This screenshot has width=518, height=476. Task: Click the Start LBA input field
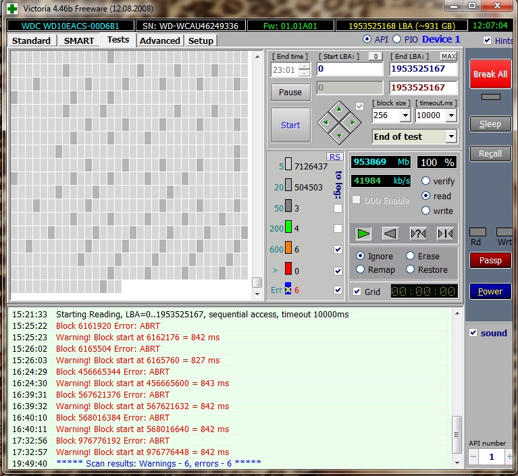349,69
